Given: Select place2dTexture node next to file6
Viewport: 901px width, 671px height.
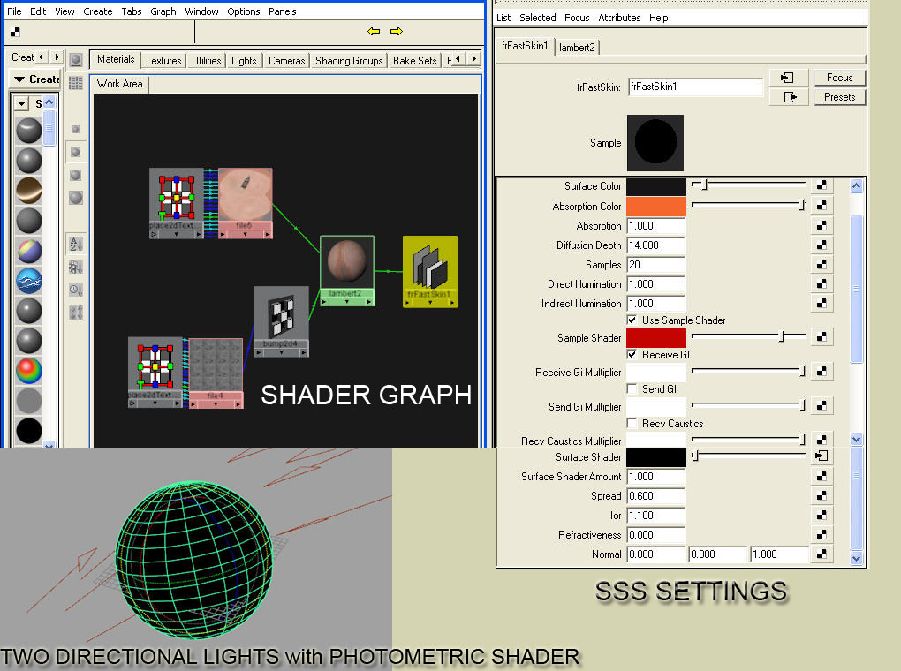Looking at the screenshot, I should click(176, 203).
